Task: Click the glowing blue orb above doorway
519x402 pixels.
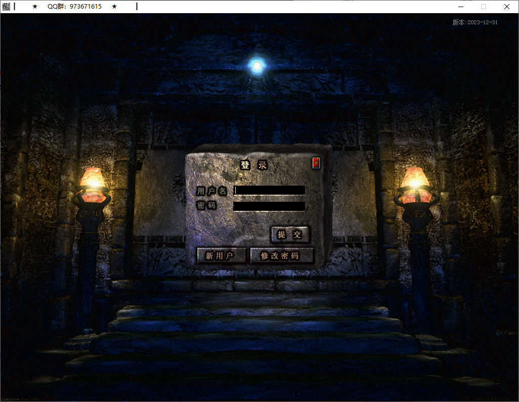Action: pyautogui.click(x=257, y=65)
